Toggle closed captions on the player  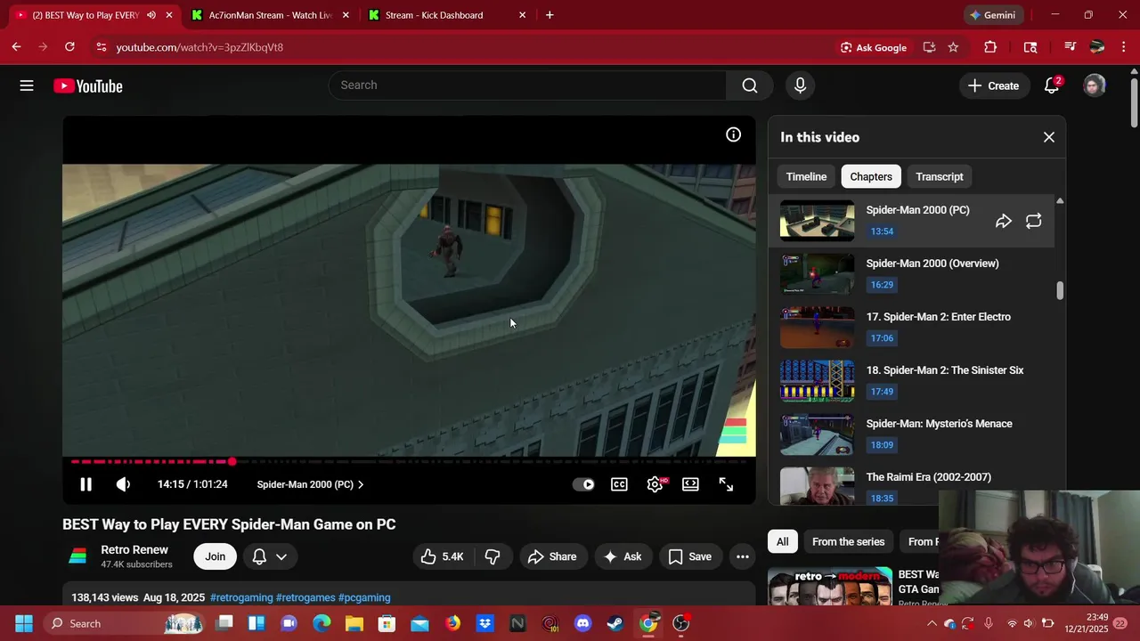(619, 484)
